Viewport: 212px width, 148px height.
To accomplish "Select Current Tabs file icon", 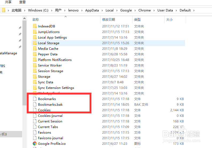I will click(35, 127).
